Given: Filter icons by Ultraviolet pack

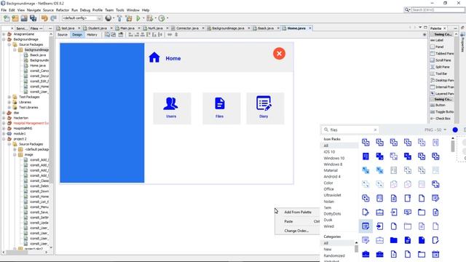Looking at the screenshot, I should [332, 195].
